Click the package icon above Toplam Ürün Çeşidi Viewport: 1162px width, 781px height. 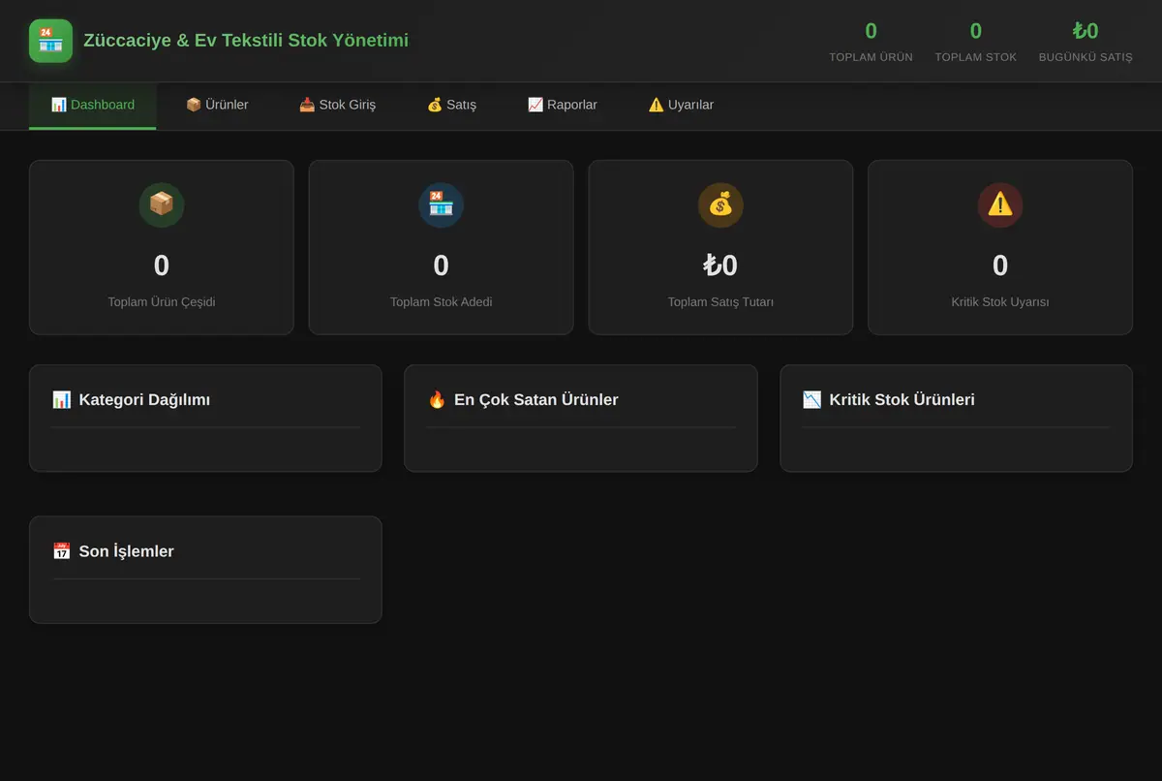pos(162,204)
